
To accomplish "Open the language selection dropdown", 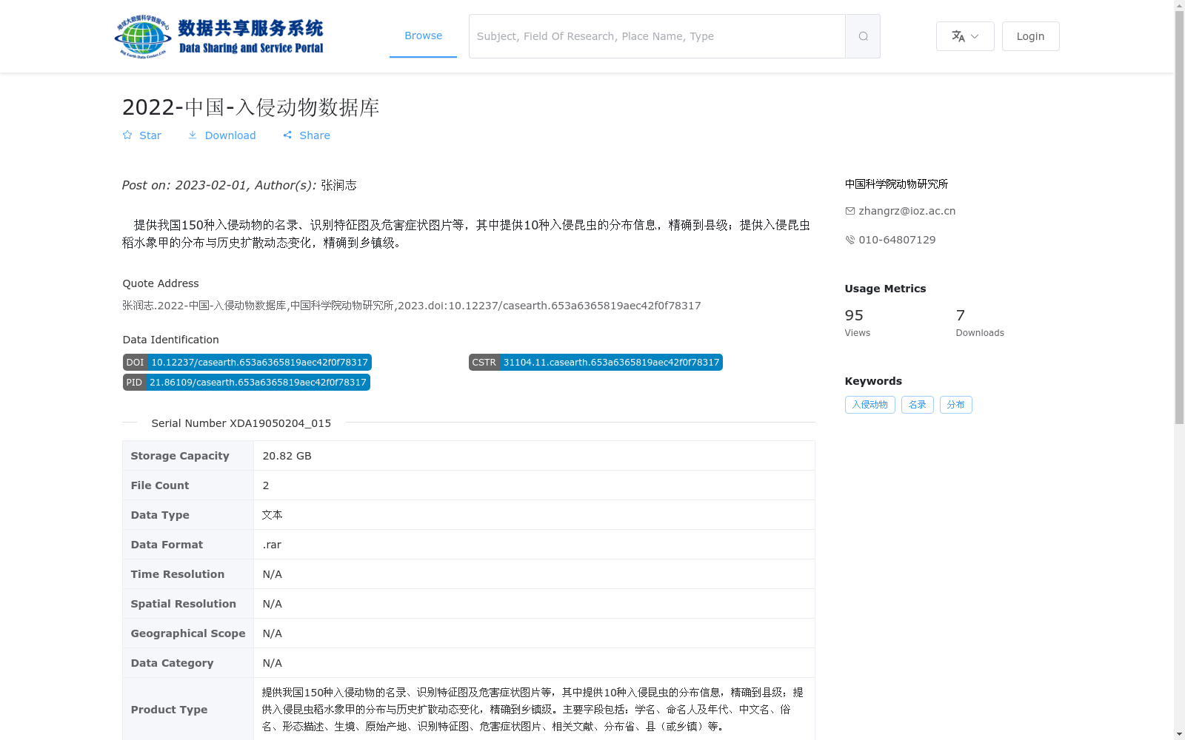I will pyautogui.click(x=965, y=36).
